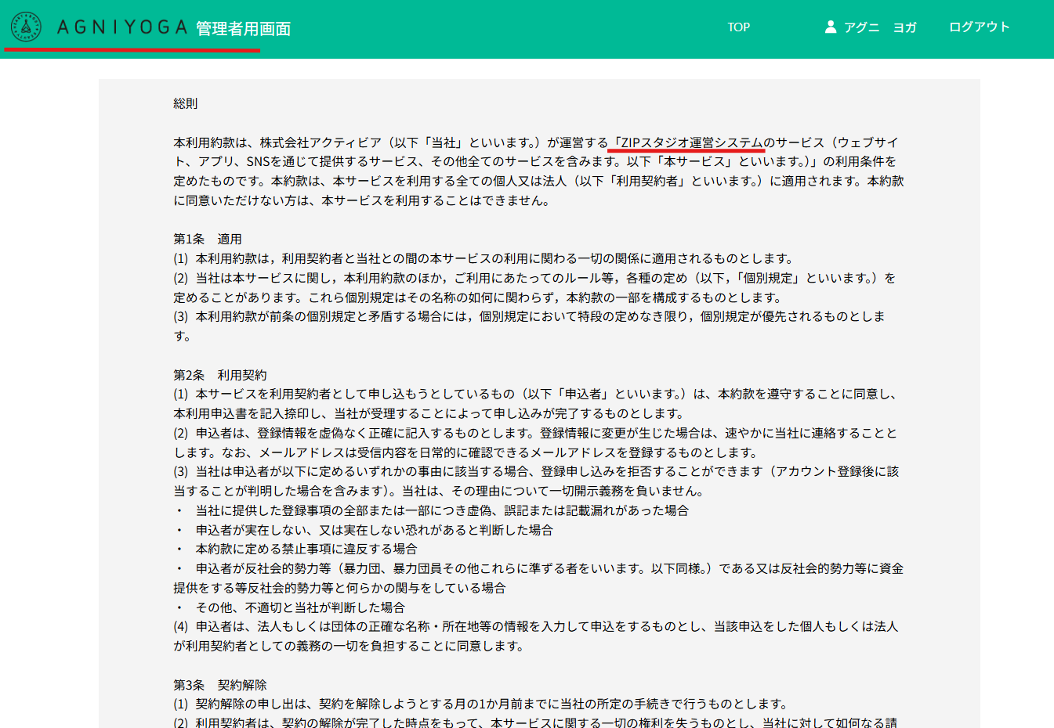This screenshot has width=1054, height=728.
Task: Click the 総則 heading
Action: [x=186, y=103]
